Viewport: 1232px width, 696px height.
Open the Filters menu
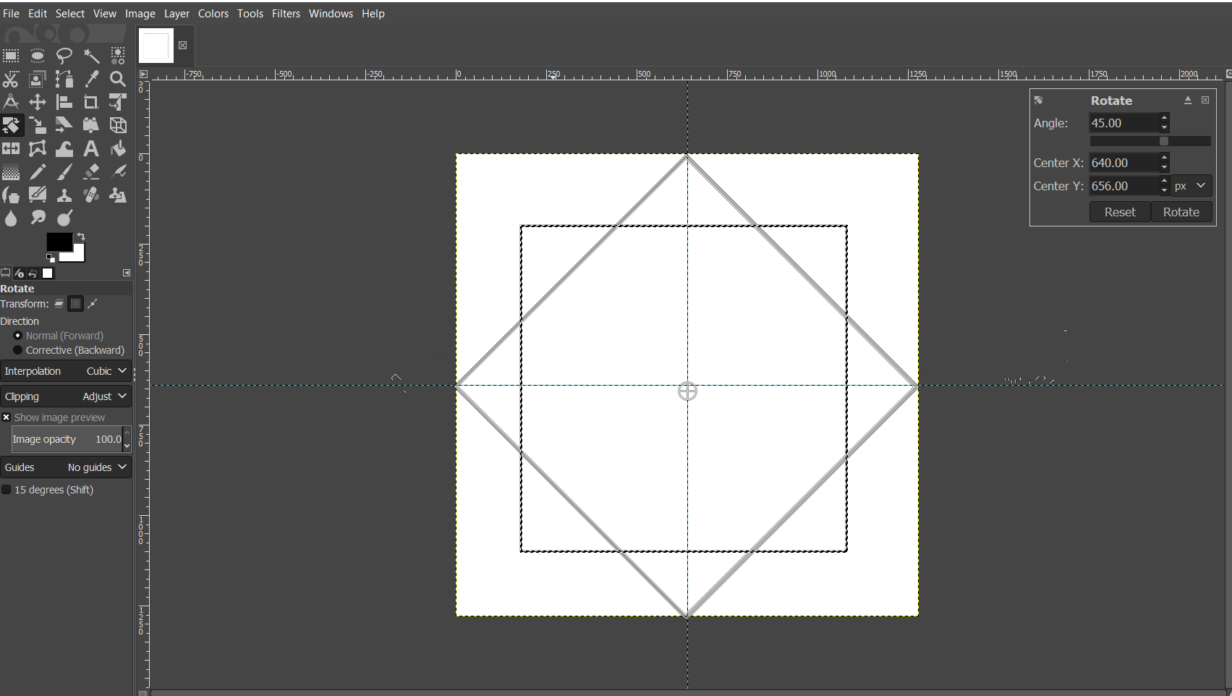click(286, 14)
